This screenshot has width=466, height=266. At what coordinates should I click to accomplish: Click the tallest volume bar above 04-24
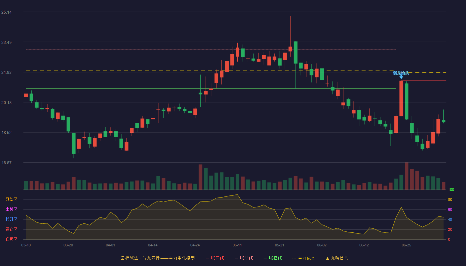(x=200, y=177)
